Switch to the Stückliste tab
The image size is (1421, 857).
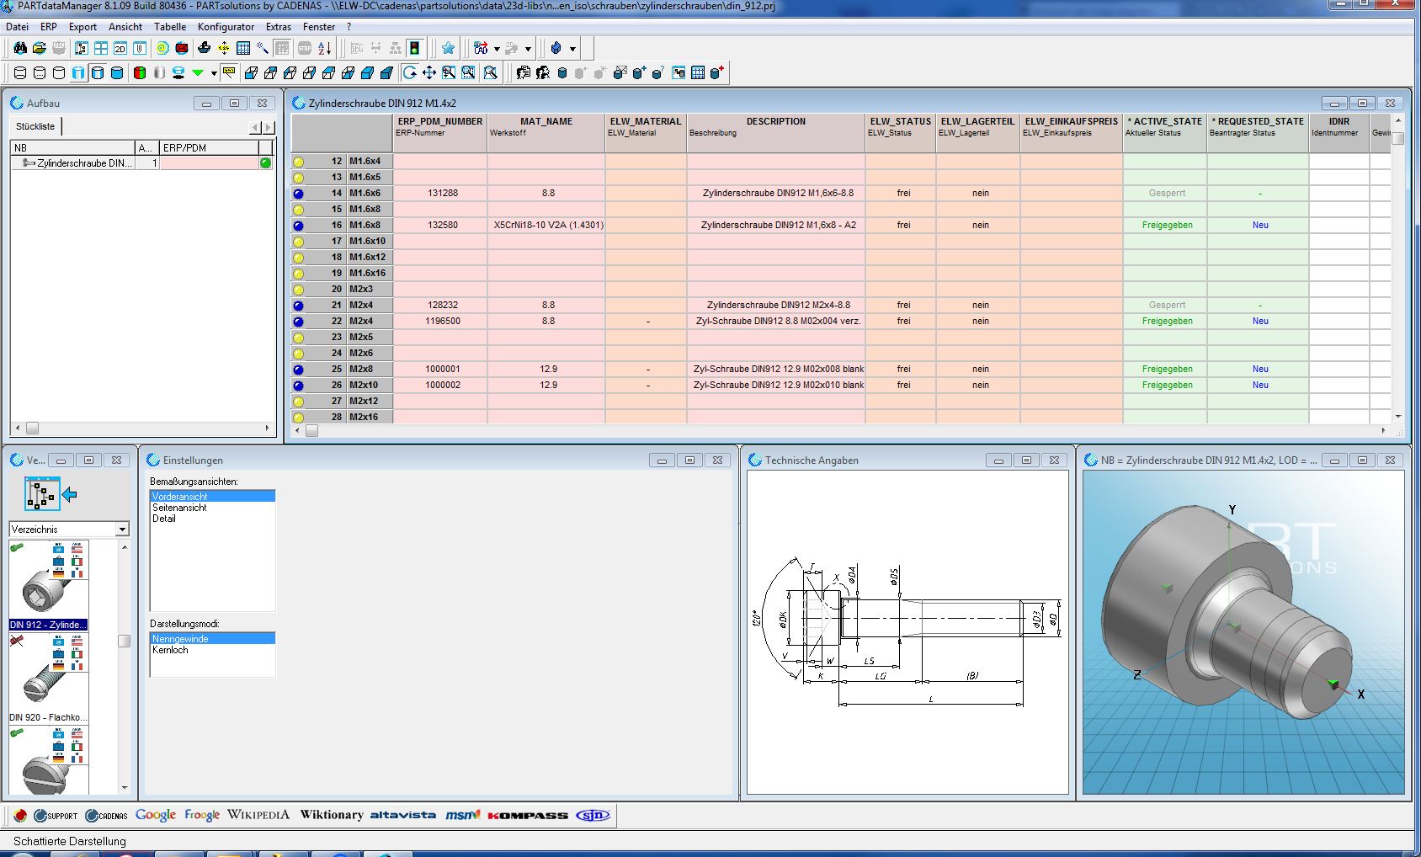click(x=35, y=126)
